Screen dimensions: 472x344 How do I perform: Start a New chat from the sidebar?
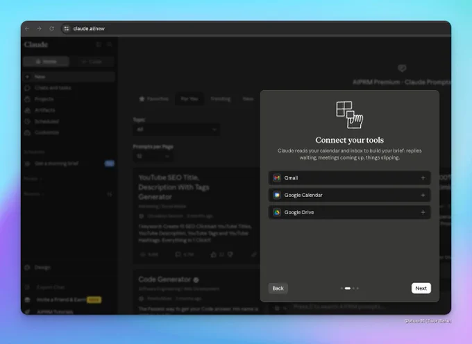point(69,77)
